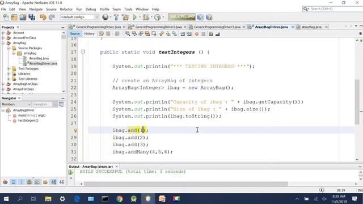Open Chrome from the Windows taskbar
The height and width of the screenshot is (204, 363).
[120, 199]
